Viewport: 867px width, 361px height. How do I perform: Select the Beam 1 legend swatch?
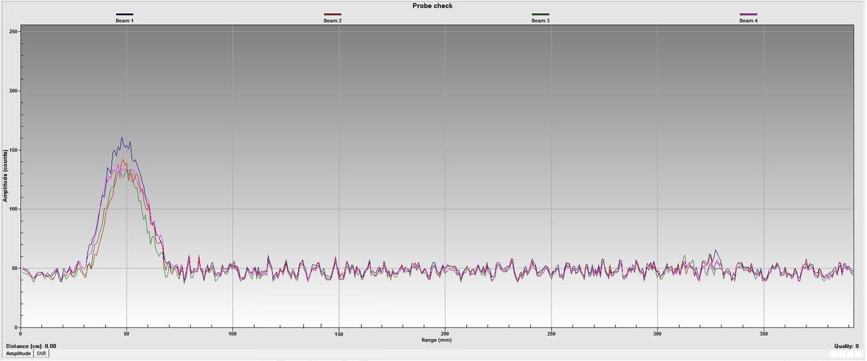tap(124, 14)
